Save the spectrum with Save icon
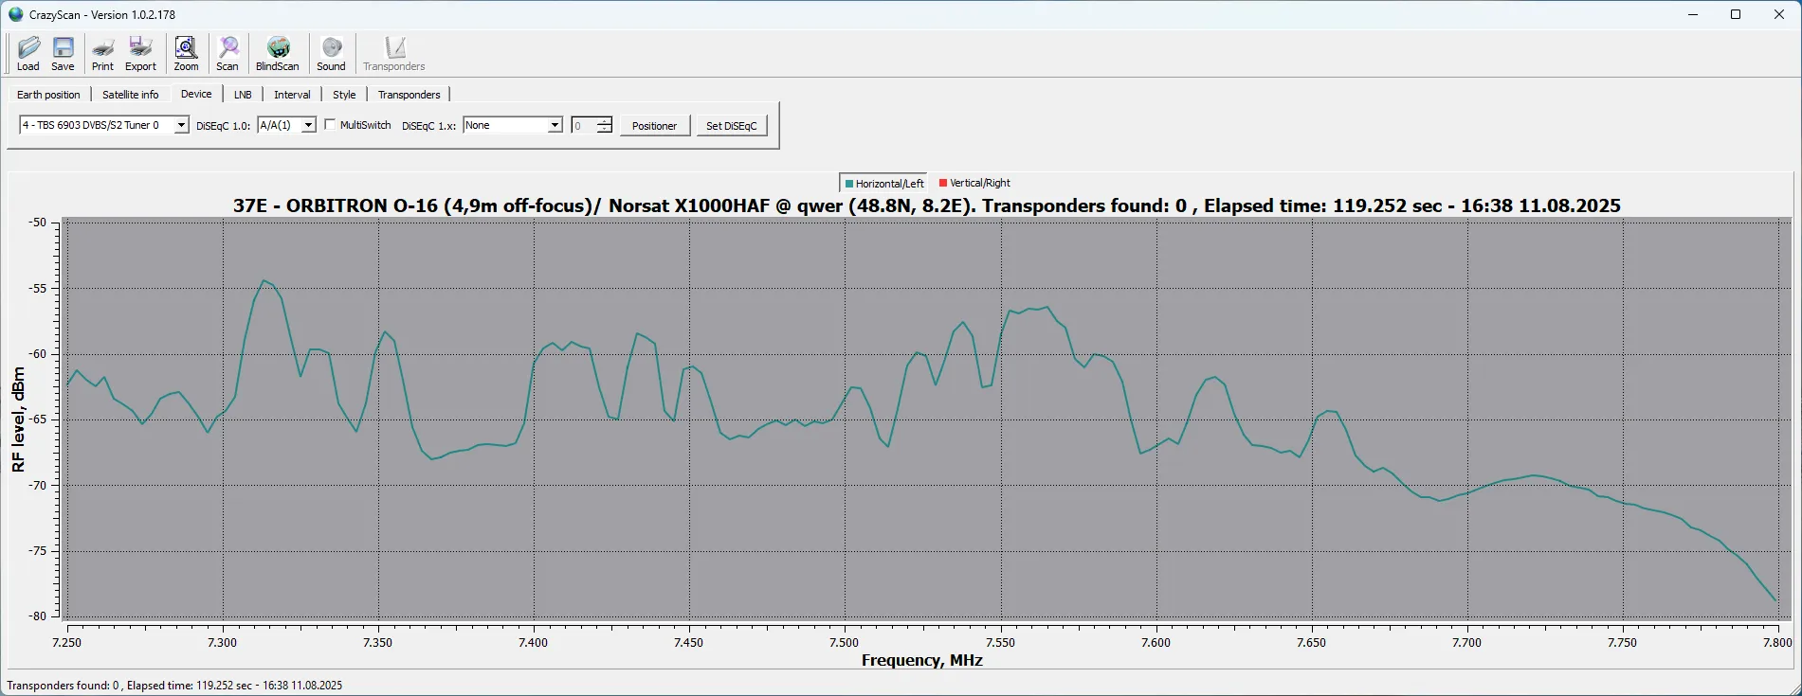The height and width of the screenshot is (696, 1802). tap(63, 53)
